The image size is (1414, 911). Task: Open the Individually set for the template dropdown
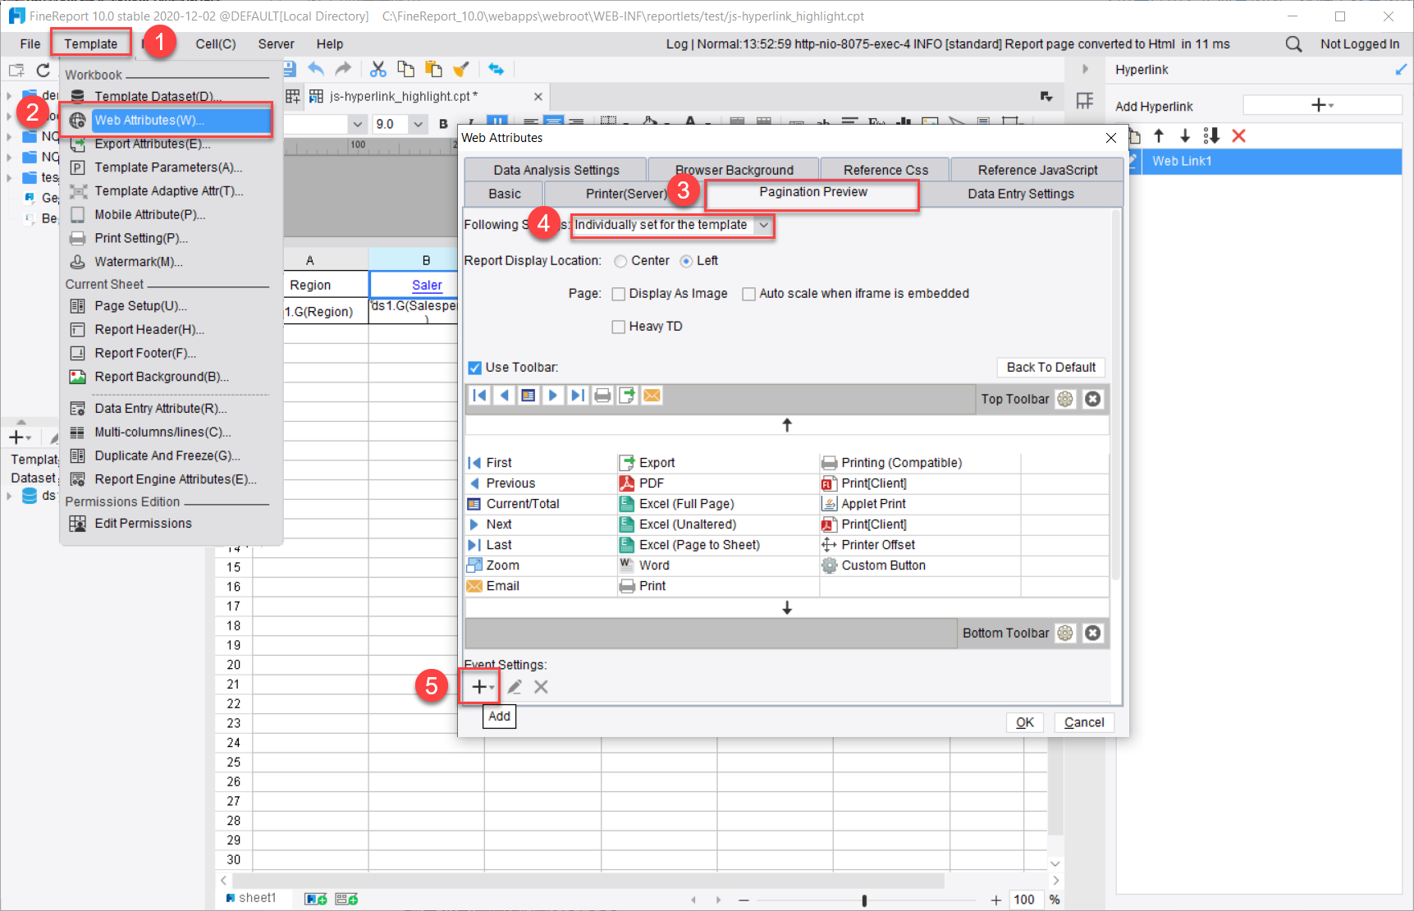pyautogui.click(x=763, y=225)
